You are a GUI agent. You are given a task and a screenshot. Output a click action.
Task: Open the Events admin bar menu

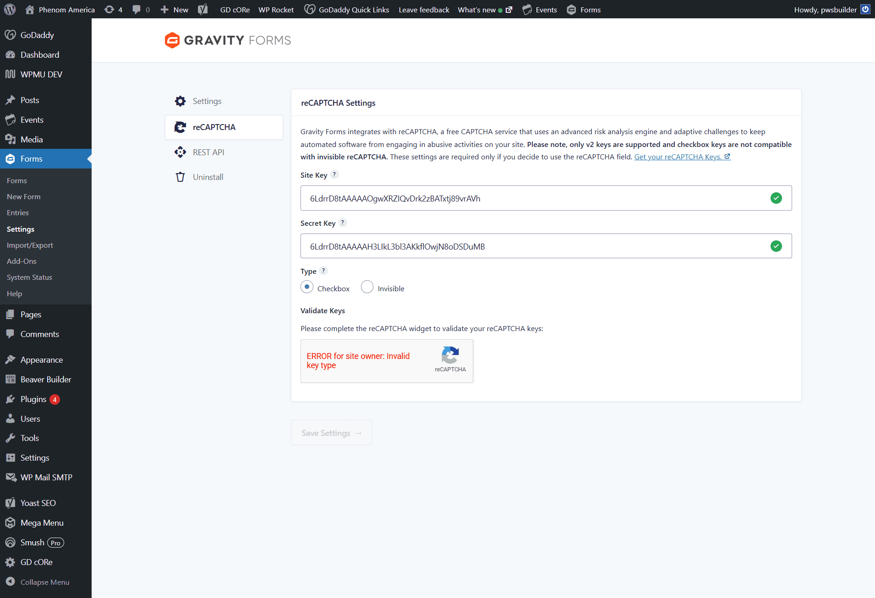(x=540, y=10)
